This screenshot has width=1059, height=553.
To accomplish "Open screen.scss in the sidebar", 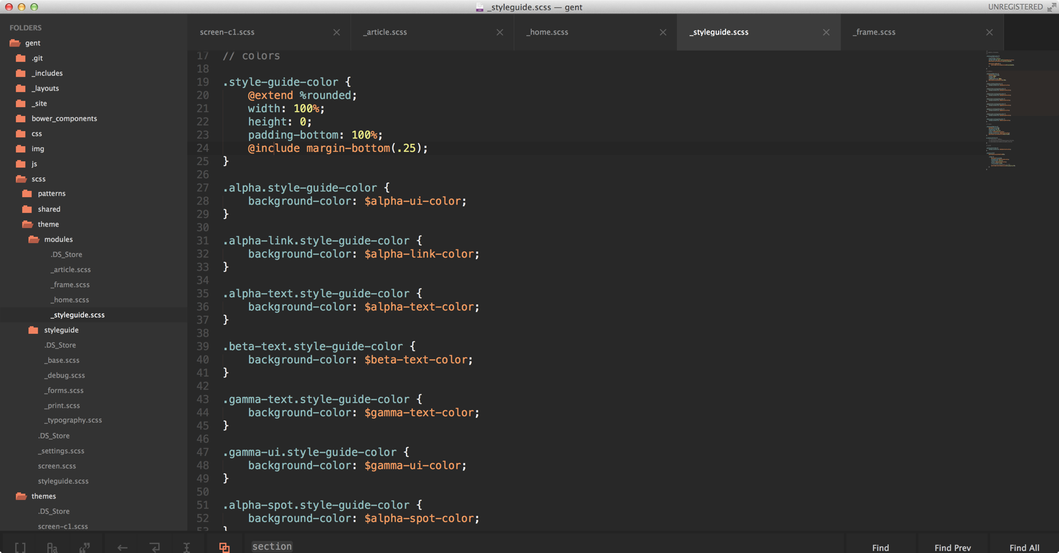I will pos(57,466).
